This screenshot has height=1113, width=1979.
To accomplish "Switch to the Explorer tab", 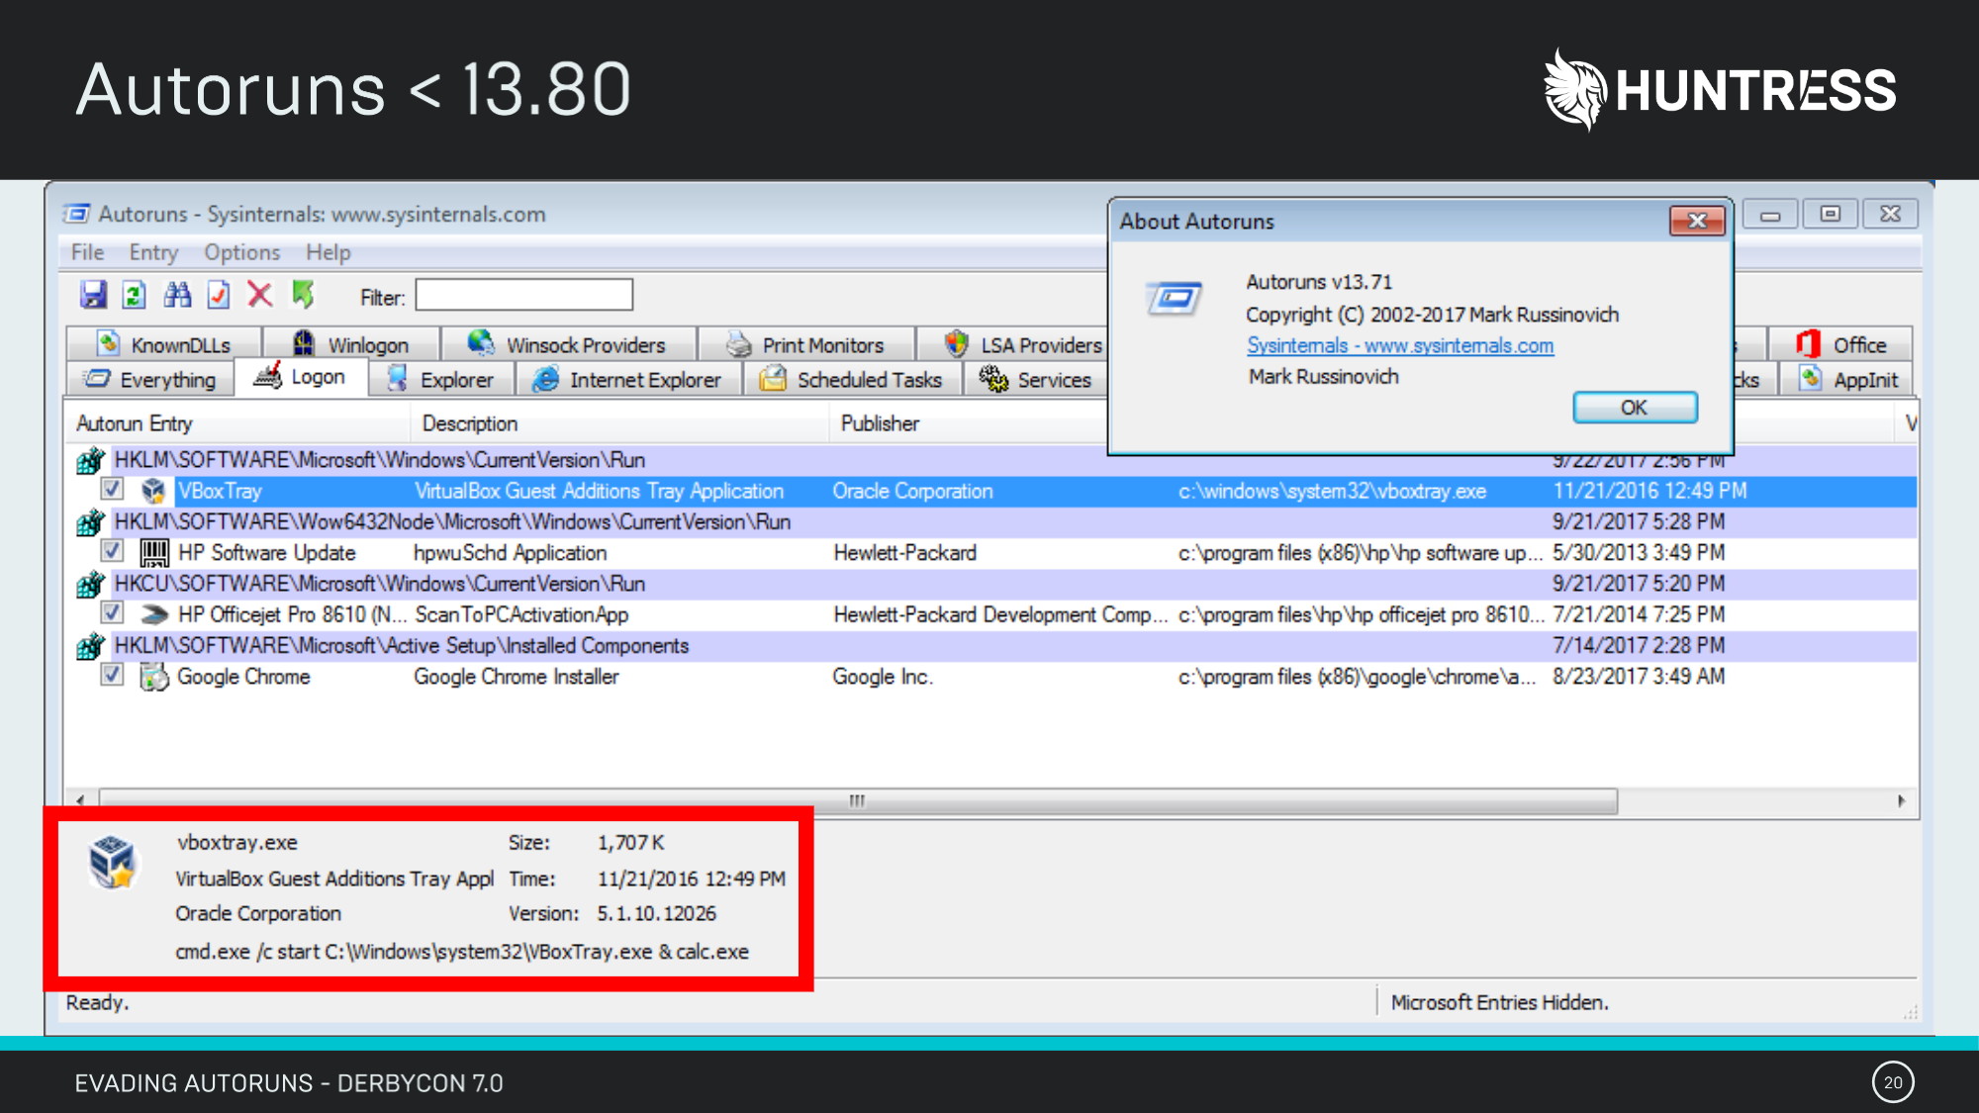I will tap(441, 380).
